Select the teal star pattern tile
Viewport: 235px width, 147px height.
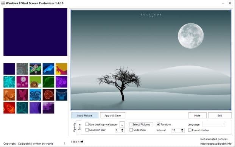click(9, 82)
